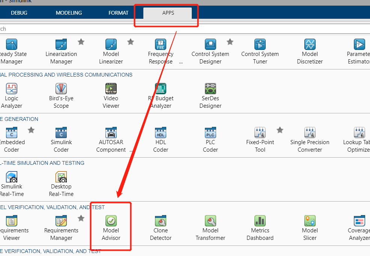
Task: Open the Model Advisor
Action: 111,228
